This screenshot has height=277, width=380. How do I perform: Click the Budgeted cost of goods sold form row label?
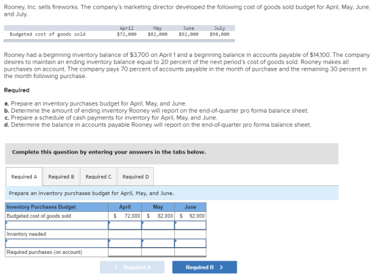pos(39,216)
